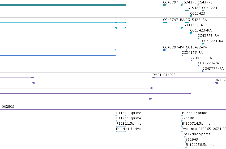The image size is (226, 149).
Task: Click the 321180 label text
Action: pyautogui.click(x=188, y=118)
